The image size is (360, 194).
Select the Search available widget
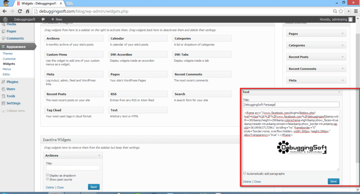click(x=202, y=94)
